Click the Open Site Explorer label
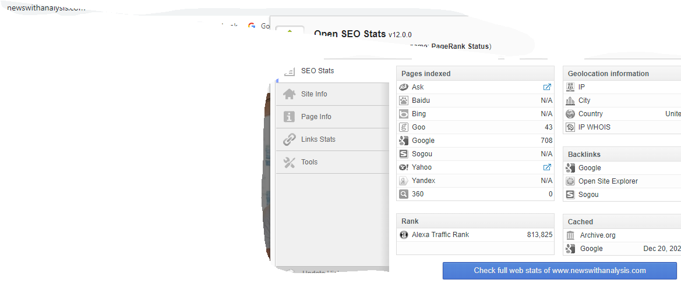 click(608, 181)
